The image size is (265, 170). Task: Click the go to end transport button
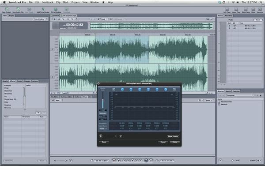140,161
